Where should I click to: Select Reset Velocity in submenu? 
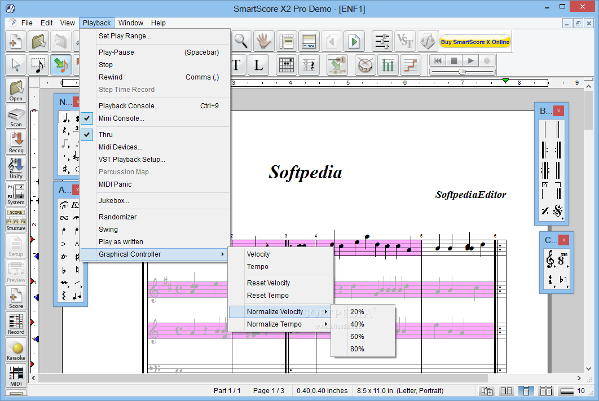[x=280, y=283]
